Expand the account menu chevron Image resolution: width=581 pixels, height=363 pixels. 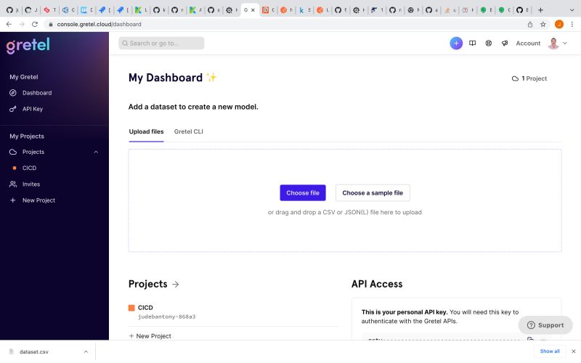pos(565,44)
